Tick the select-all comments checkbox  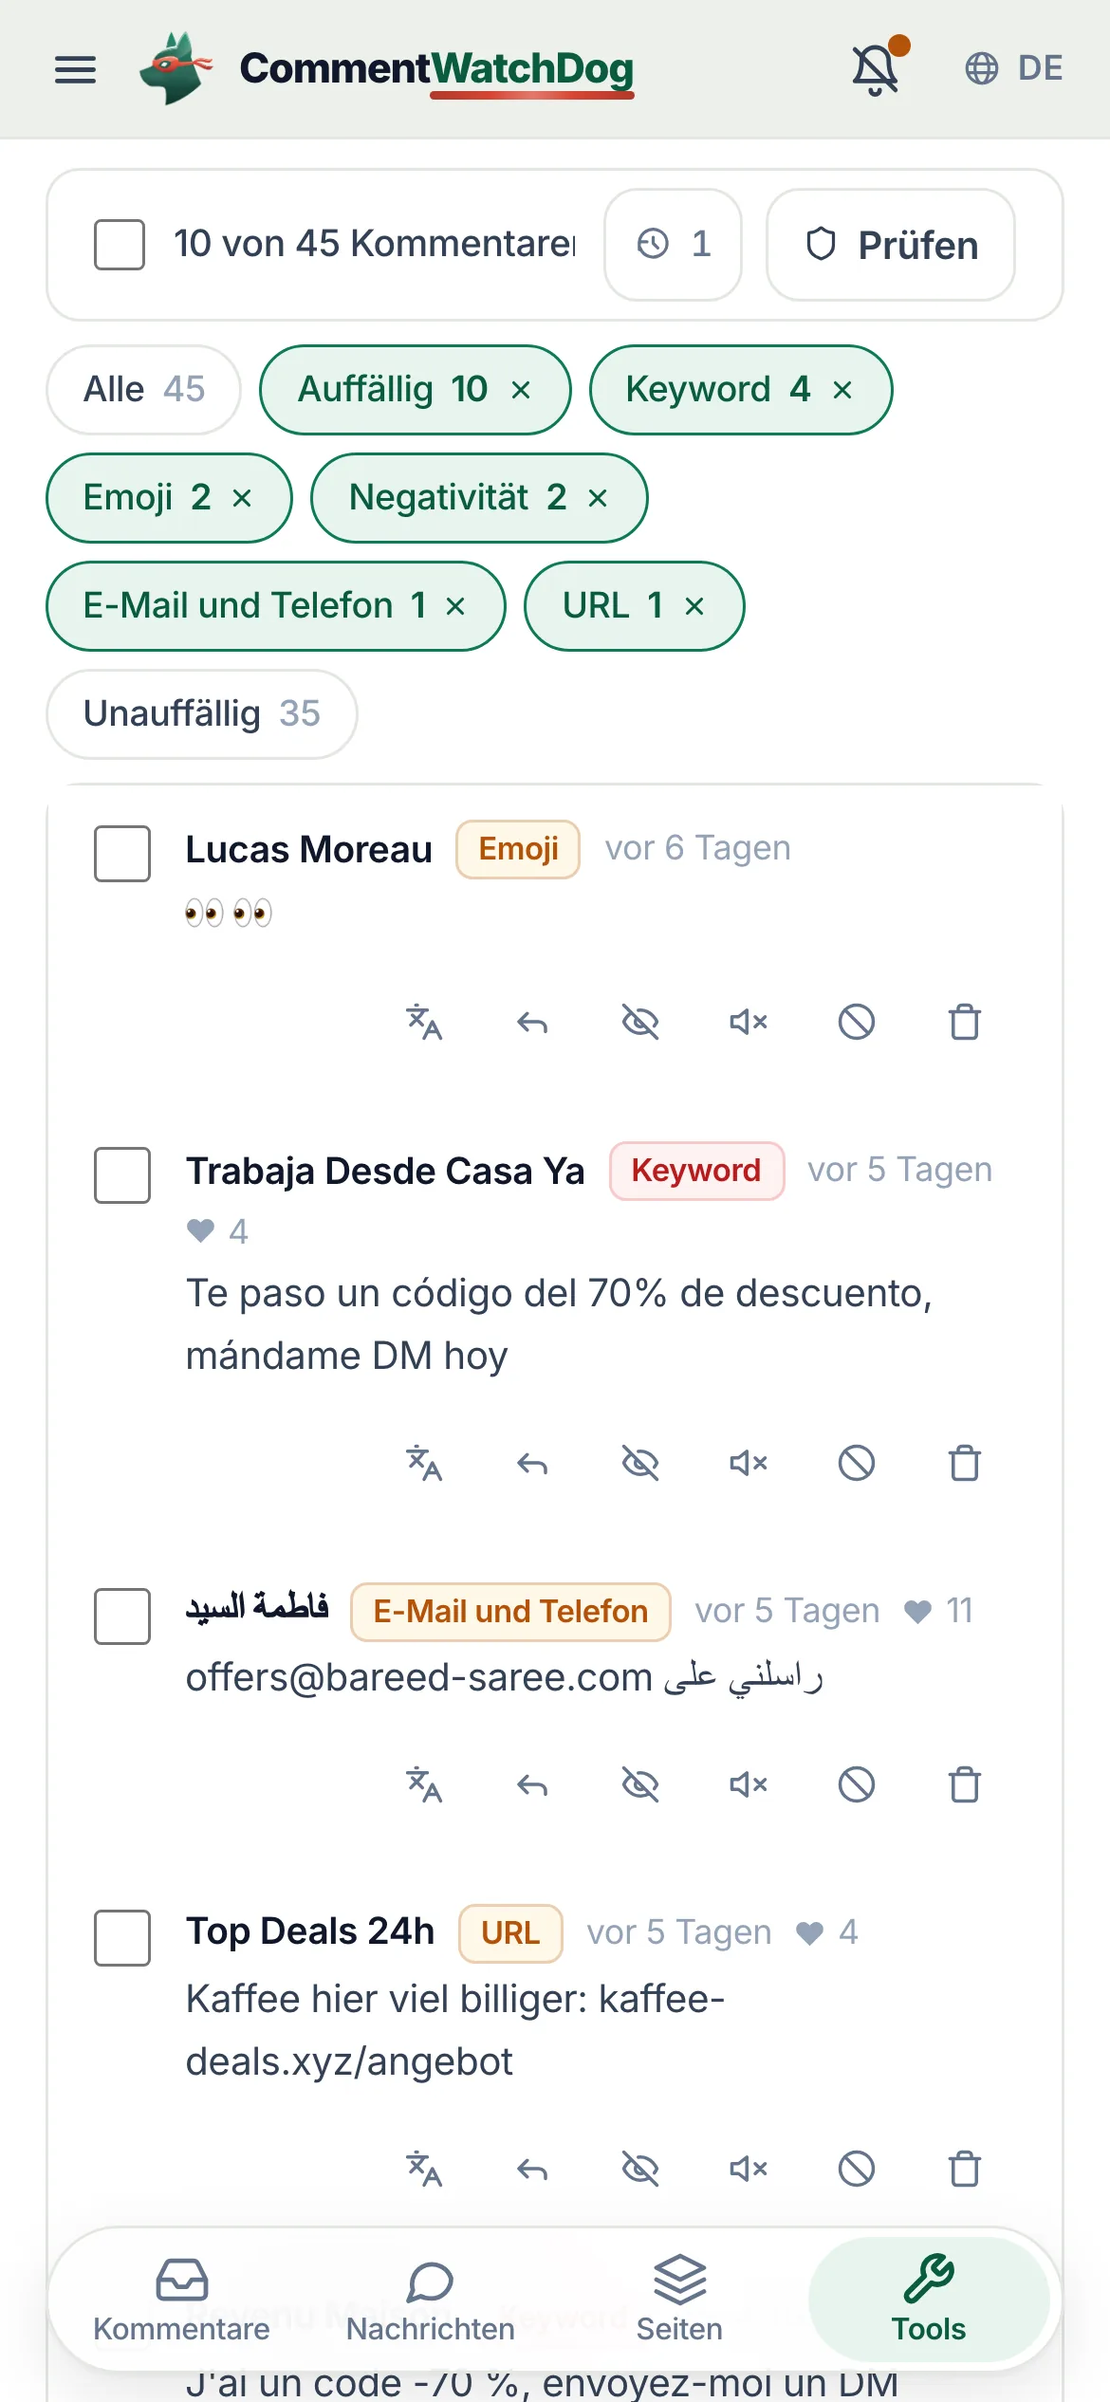(120, 245)
